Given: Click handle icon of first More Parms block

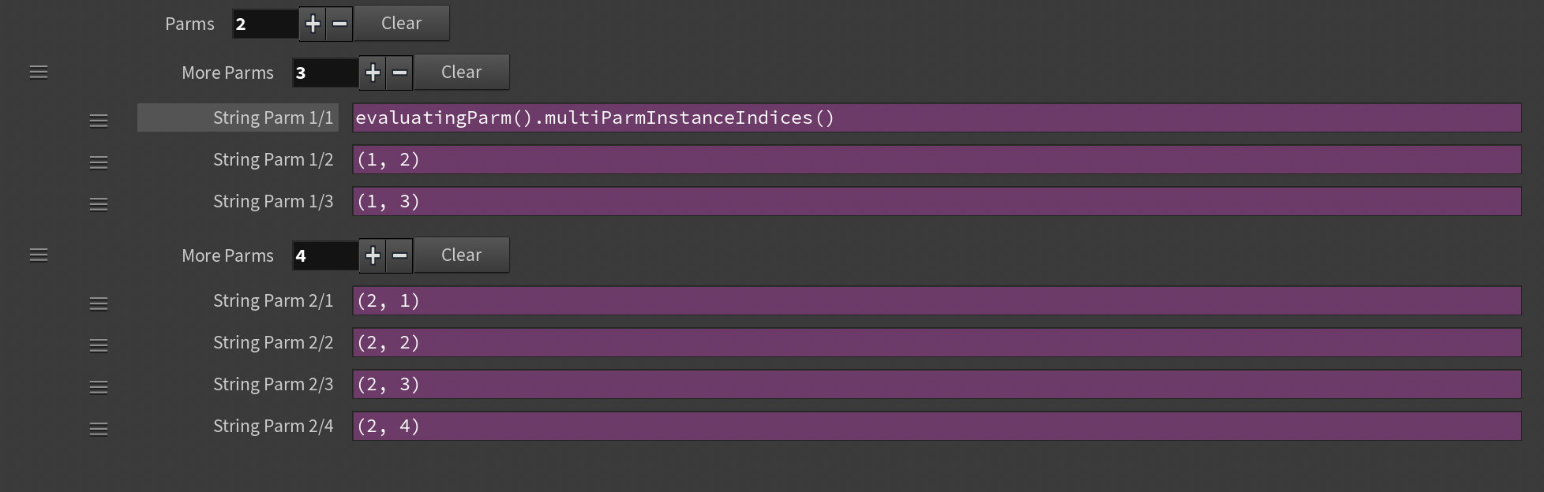Looking at the screenshot, I should pos(39,73).
